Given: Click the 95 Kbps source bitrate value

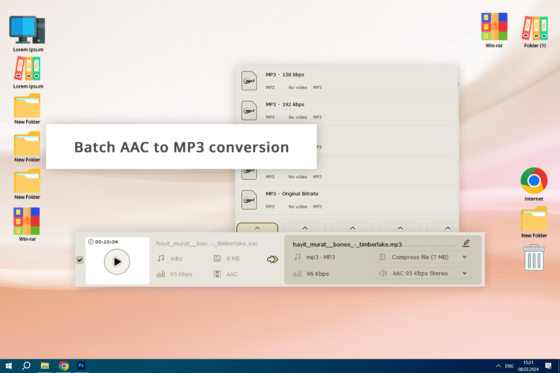Looking at the screenshot, I should 181,274.
